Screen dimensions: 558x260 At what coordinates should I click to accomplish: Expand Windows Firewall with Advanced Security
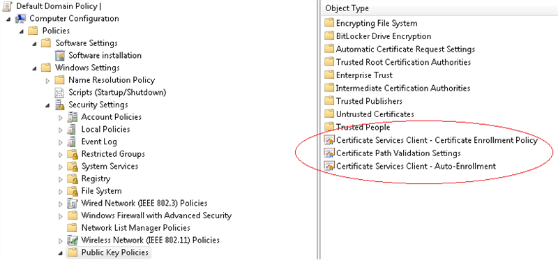tap(61, 216)
